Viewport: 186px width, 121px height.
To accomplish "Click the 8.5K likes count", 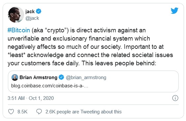I will [x=22, y=112].
